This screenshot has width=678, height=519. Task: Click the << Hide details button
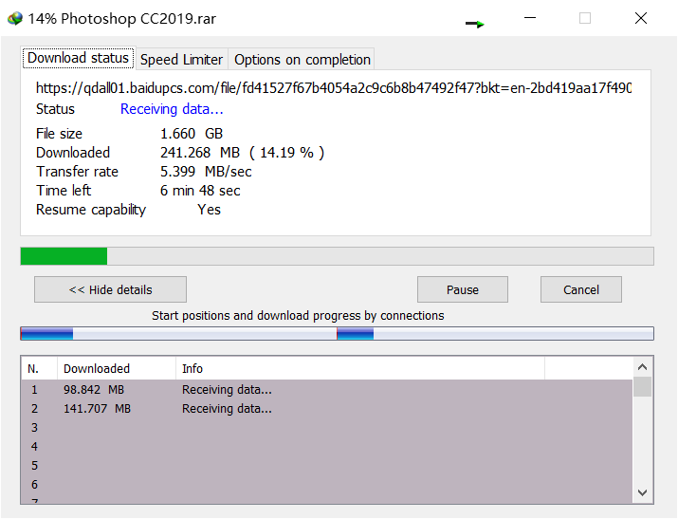click(x=110, y=289)
